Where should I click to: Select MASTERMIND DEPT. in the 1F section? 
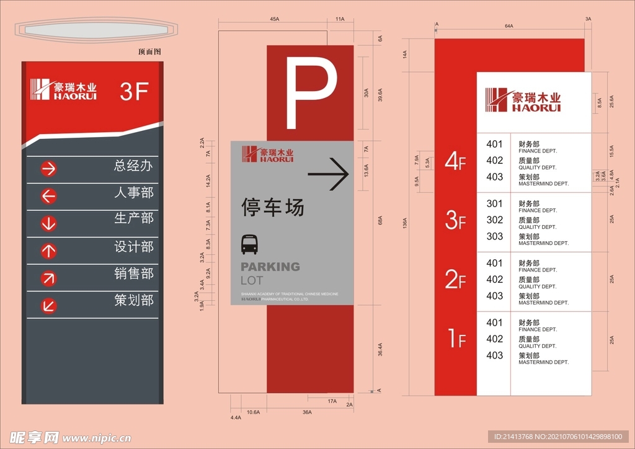click(x=543, y=362)
